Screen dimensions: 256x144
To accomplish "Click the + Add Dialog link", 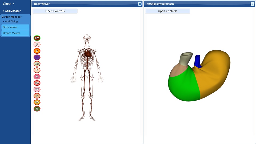I will tap(10, 21).
